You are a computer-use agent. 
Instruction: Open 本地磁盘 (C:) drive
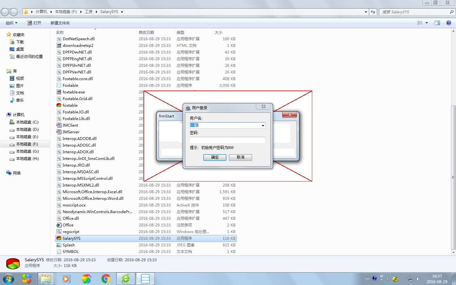click(27, 122)
